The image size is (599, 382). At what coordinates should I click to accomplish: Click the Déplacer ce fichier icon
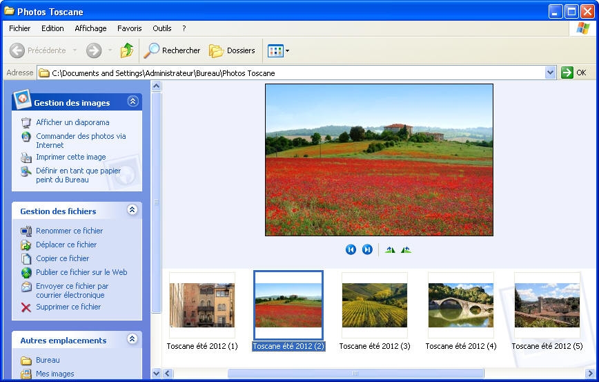(x=26, y=245)
